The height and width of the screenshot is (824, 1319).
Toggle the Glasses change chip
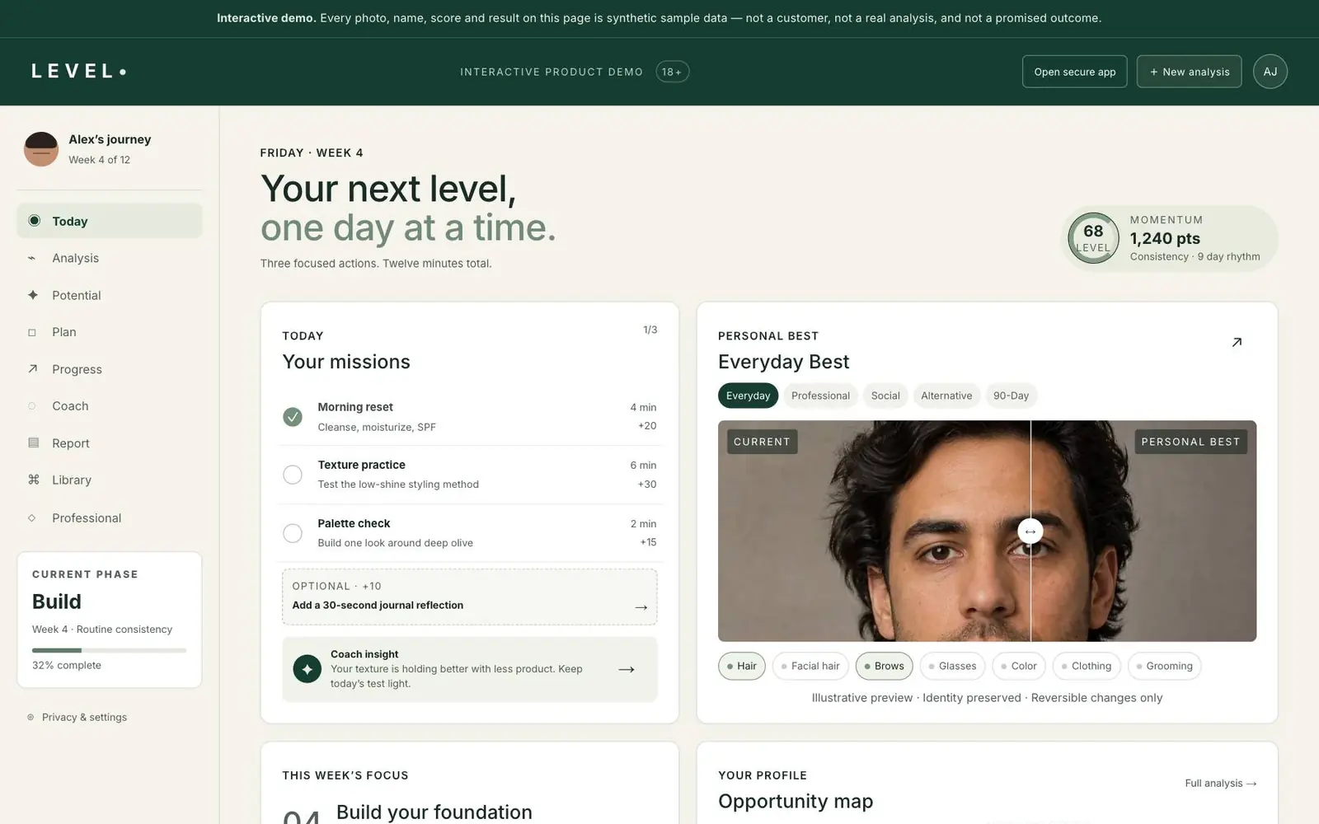tap(952, 666)
